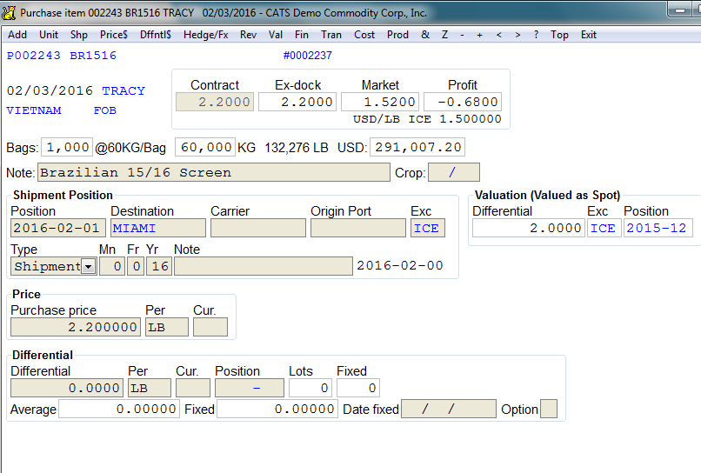
Task: Open the Prod menu
Action: (397, 35)
